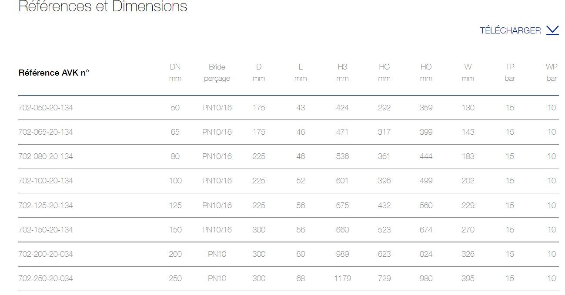Screen dimensions: 565x295
Task: Click the Bride perçage column header
Action: (x=217, y=73)
